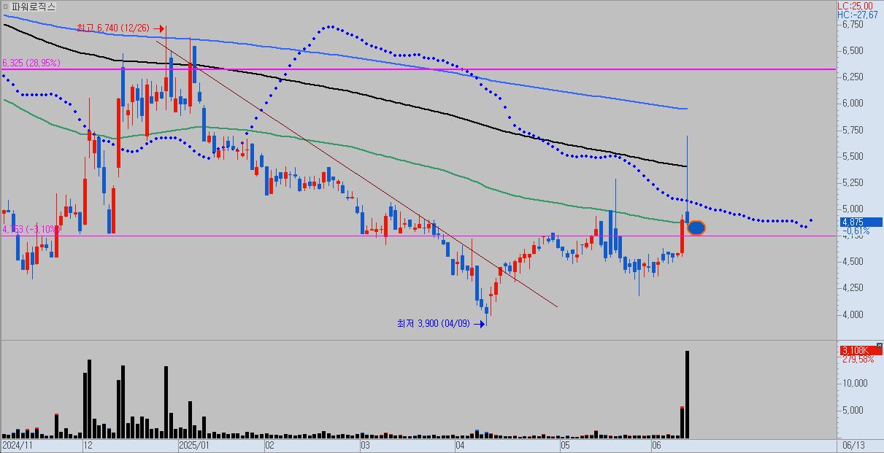Click the 4,000 price axis label

coord(853,314)
